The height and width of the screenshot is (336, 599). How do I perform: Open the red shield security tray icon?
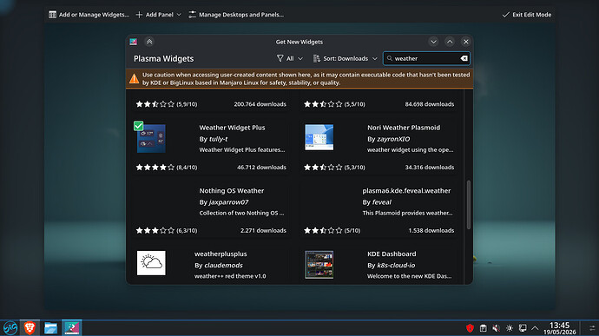pyautogui.click(x=470, y=328)
